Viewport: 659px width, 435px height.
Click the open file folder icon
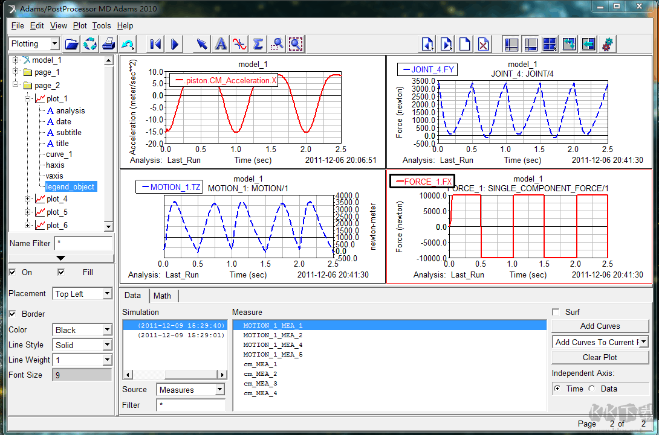72,44
